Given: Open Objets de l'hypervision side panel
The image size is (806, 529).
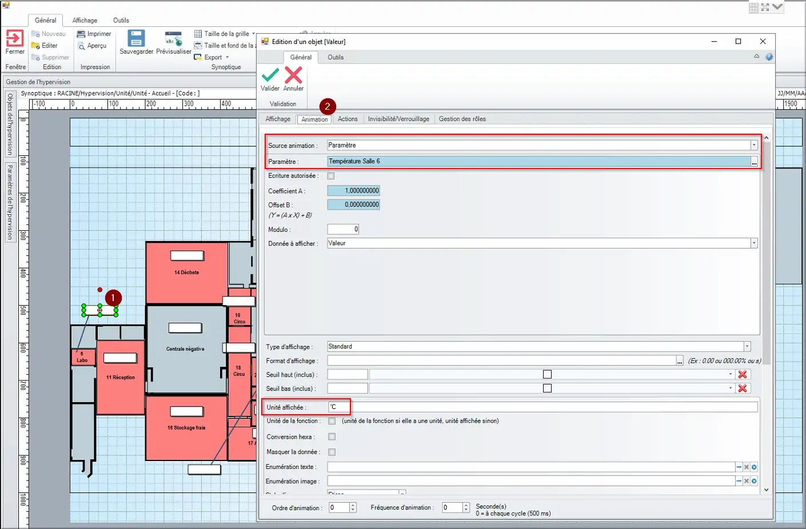Looking at the screenshot, I should 10,125.
